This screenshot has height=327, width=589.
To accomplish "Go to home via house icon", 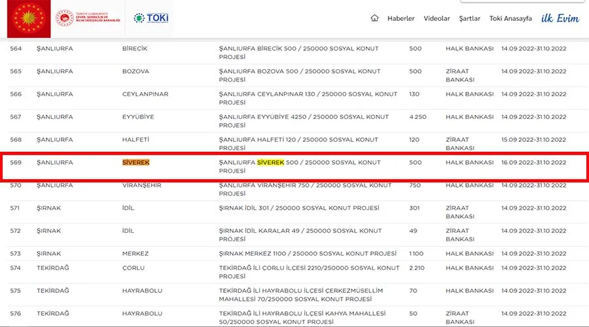I will [x=374, y=18].
